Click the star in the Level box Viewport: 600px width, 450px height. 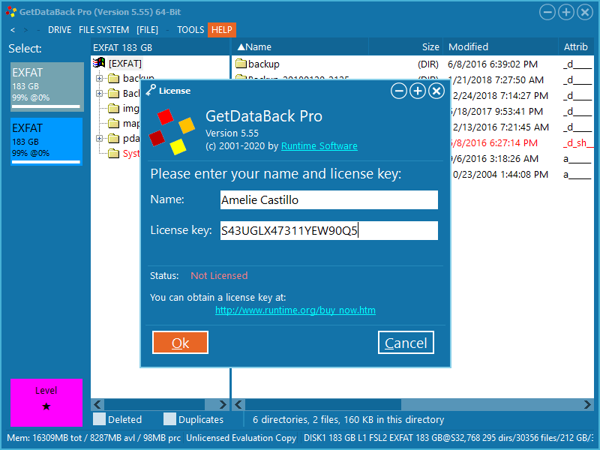tap(46, 406)
